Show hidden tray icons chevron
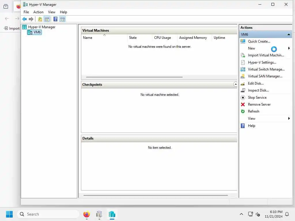 coord(241,214)
